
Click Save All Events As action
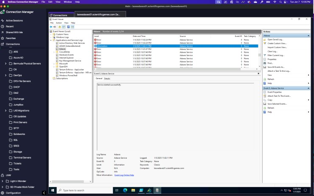(276, 67)
